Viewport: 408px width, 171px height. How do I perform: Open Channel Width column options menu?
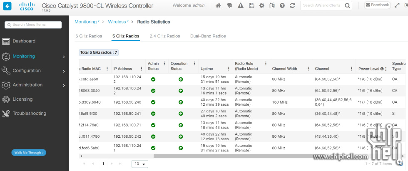click(x=308, y=69)
